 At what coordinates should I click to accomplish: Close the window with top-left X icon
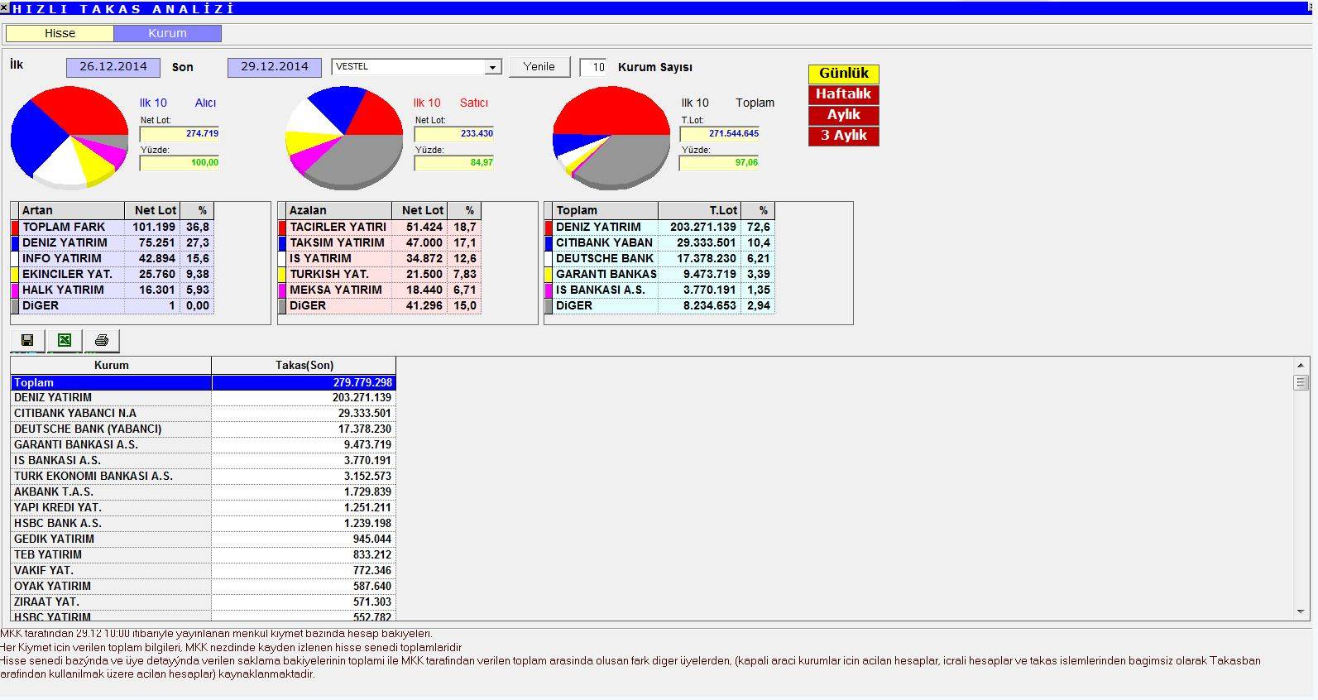click(5, 8)
